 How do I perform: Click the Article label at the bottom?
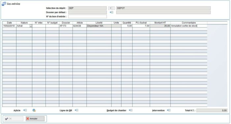tap(17, 110)
